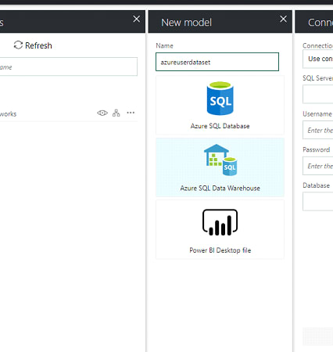The width and height of the screenshot is (333, 352).
Task: Click the Password input field
Action: coord(318,166)
